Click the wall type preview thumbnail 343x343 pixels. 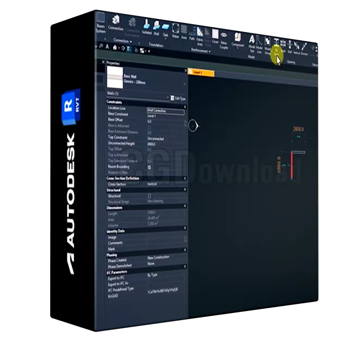pos(115,77)
